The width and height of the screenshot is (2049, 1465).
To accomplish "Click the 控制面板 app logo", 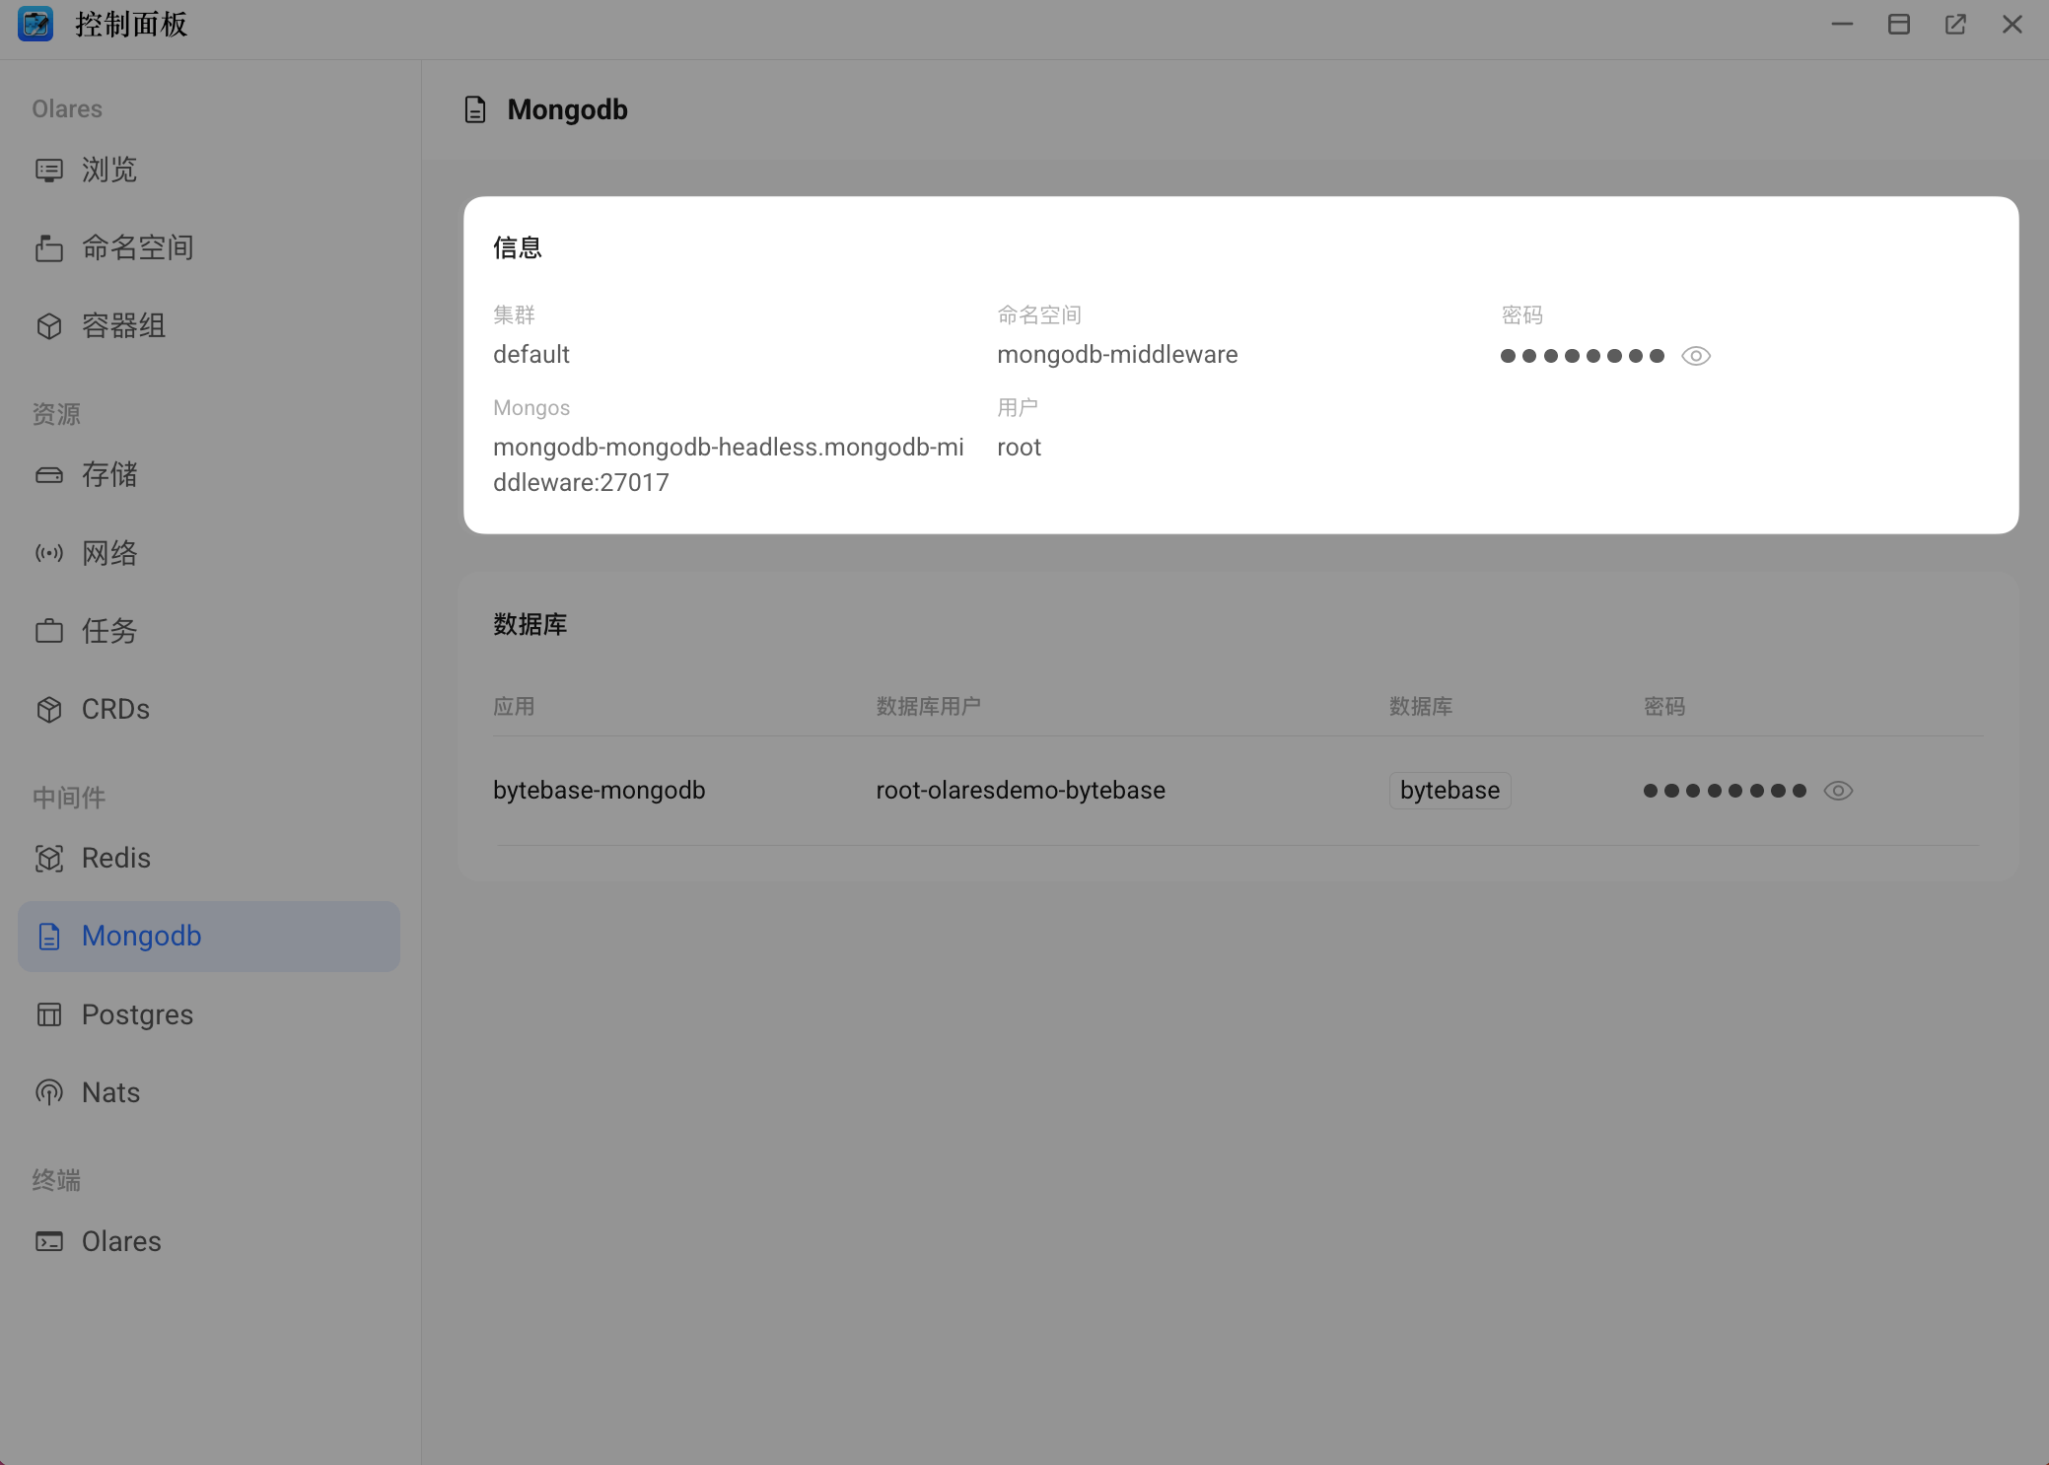I will (35, 24).
